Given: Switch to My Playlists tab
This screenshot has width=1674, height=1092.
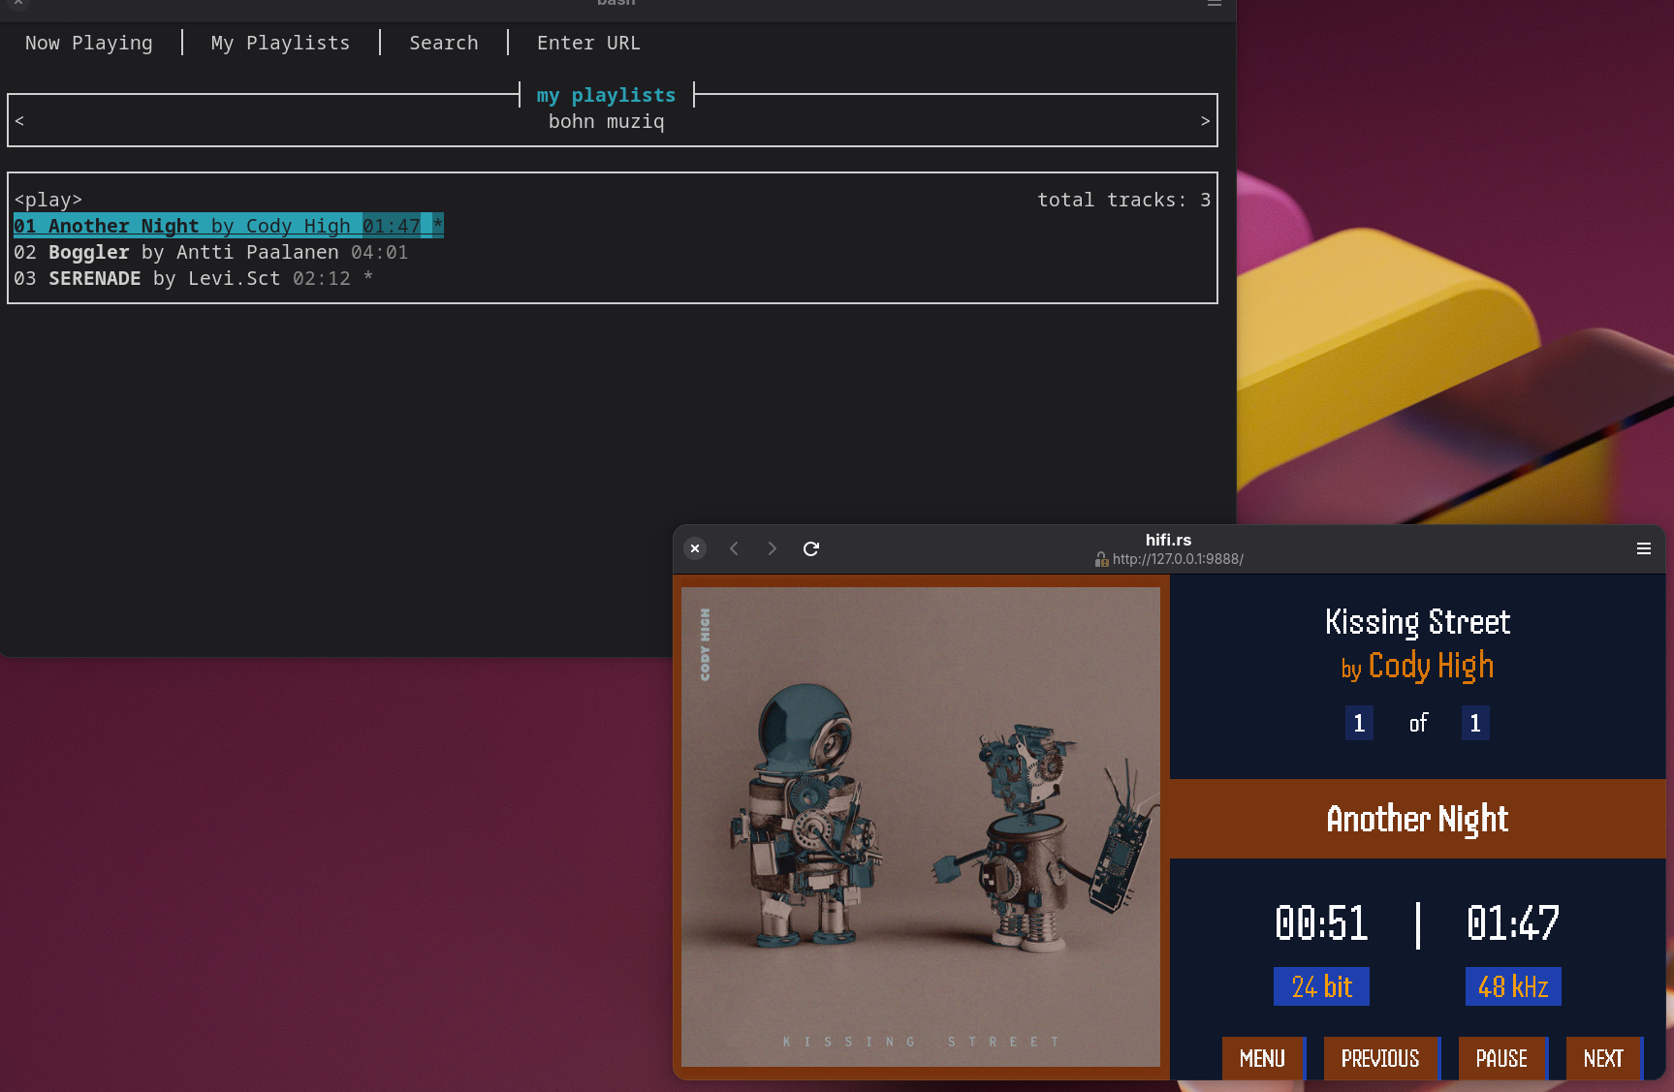Looking at the screenshot, I should pos(280,43).
